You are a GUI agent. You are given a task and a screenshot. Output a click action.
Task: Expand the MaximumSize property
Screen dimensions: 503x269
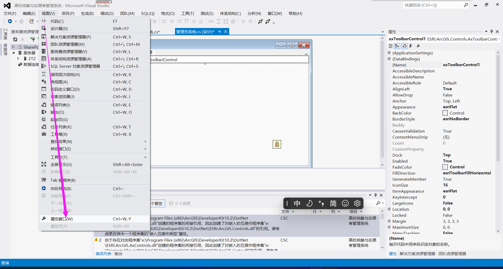point(389,227)
